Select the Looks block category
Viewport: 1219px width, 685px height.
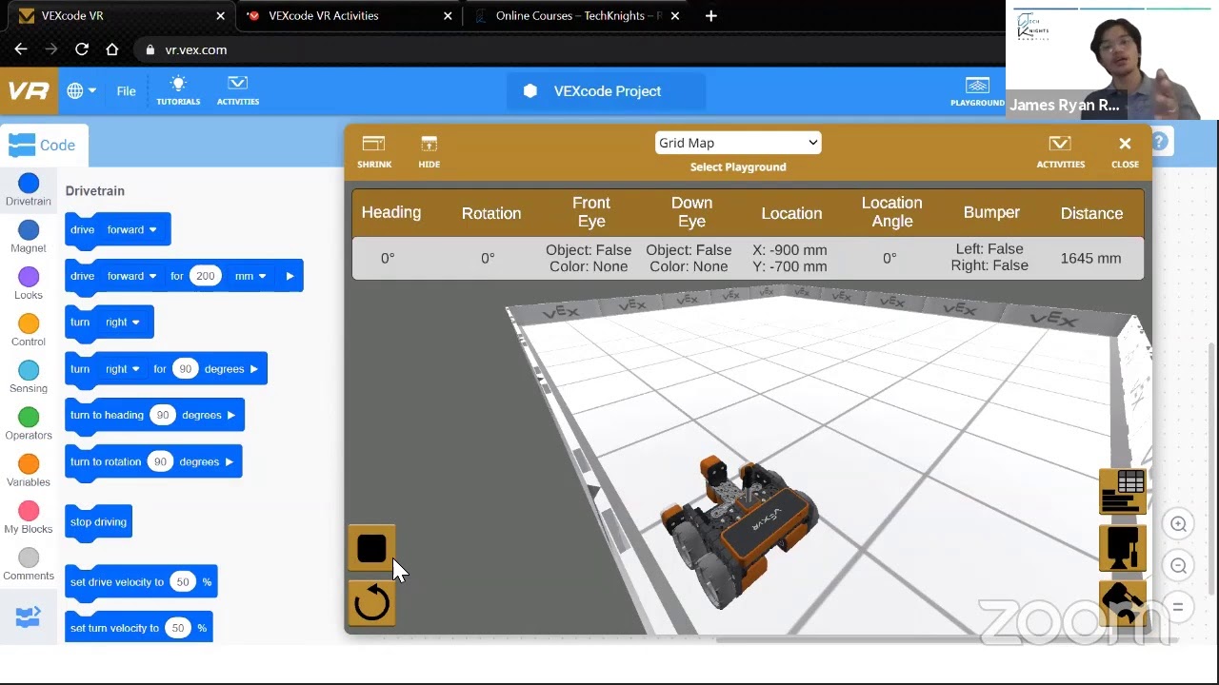(29, 284)
